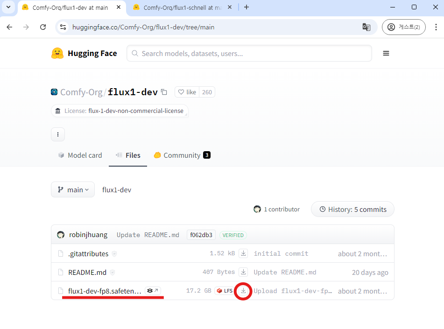Click the README.md file icon

[61, 272]
